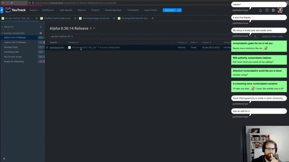Open the 'Fix the method' issue summary
The width and height of the screenshot is (289, 162).
(x=96, y=48)
